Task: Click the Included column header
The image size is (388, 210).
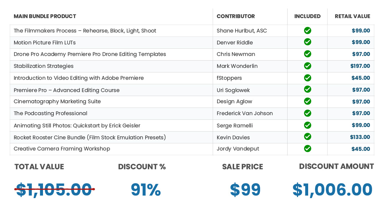Action: click(307, 16)
